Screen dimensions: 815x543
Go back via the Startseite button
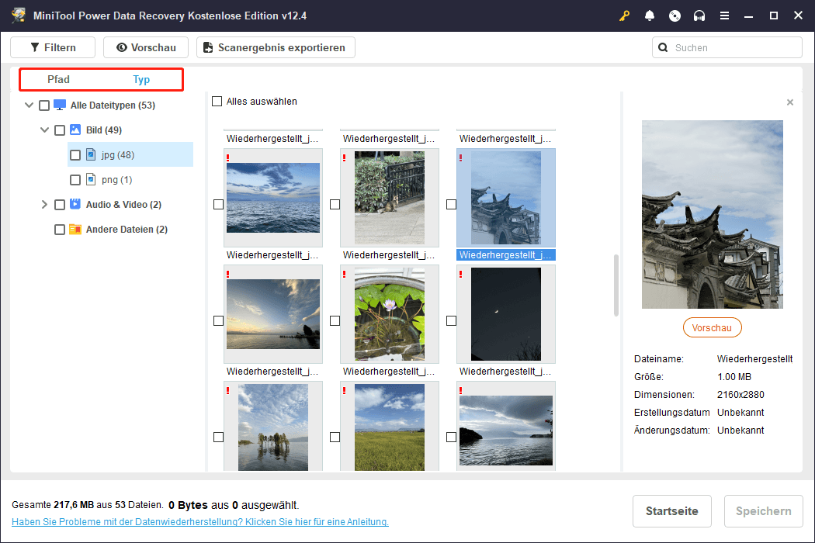point(671,511)
